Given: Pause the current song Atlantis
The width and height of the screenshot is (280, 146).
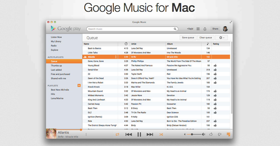Looking at the screenshot, I should click(139, 134).
